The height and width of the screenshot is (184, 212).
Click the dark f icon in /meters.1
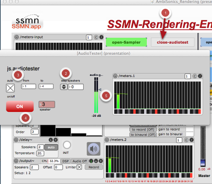pyautogui.click(x=200, y=76)
